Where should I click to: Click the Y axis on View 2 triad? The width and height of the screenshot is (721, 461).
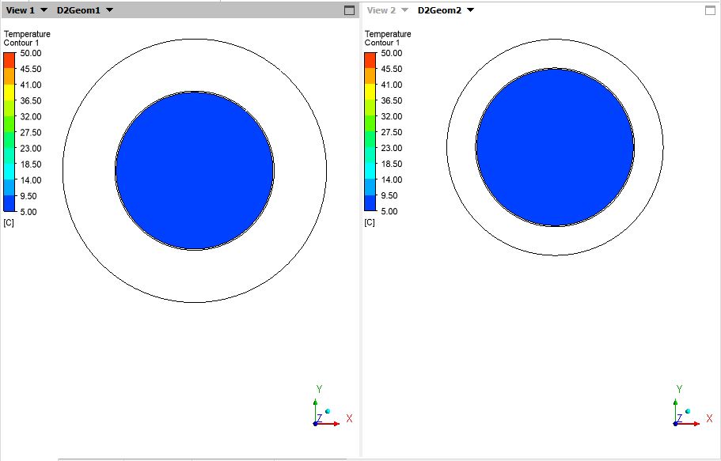(678, 387)
